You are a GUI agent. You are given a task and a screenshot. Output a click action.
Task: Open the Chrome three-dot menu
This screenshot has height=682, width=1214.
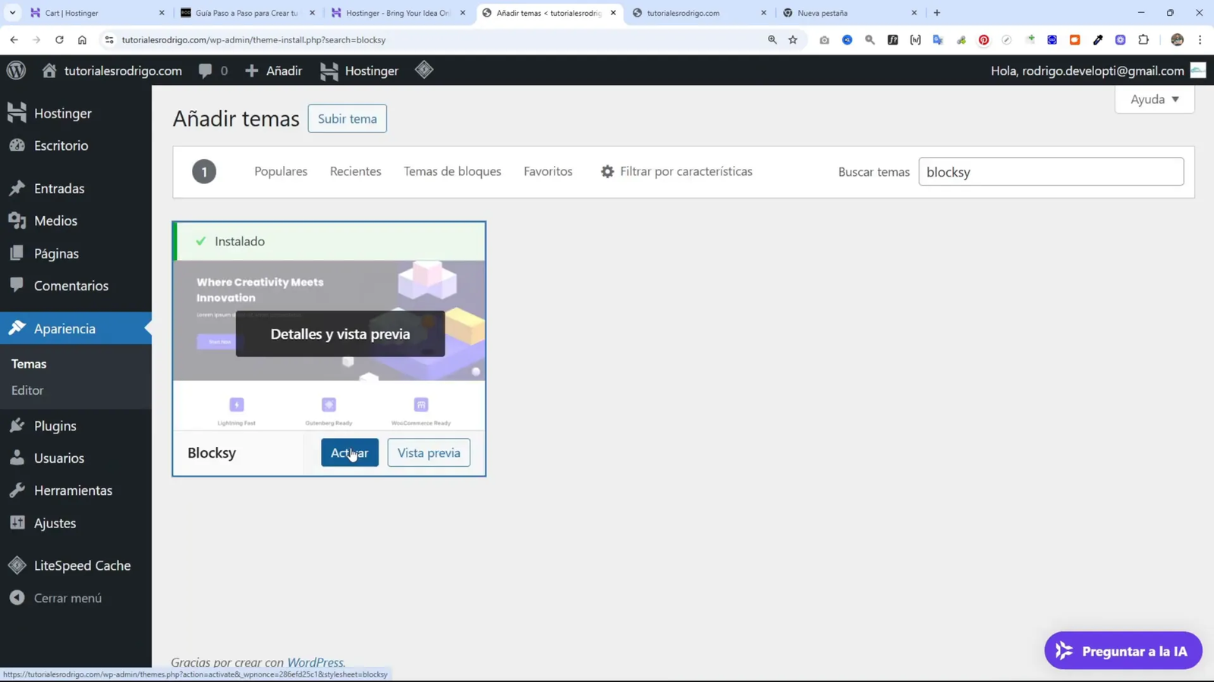click(1200, 39)
